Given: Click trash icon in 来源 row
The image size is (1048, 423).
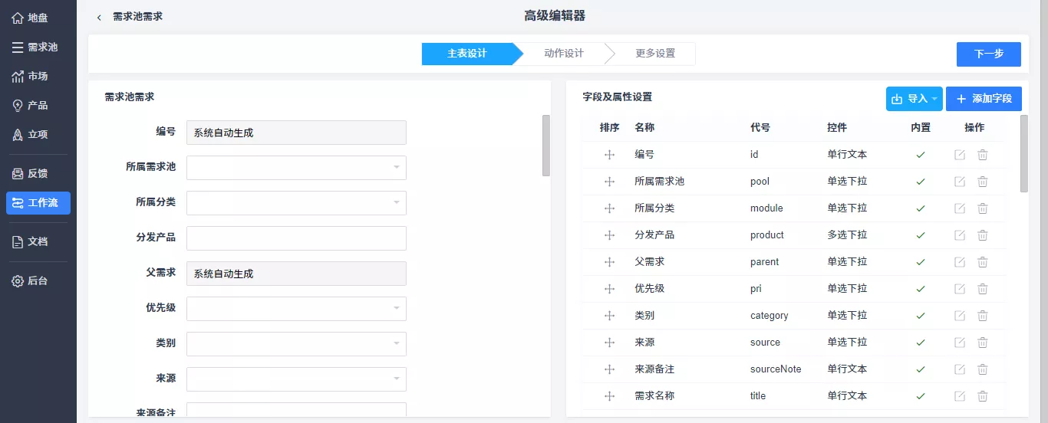Looking at the screenshot, I should (x=982, y=343).
